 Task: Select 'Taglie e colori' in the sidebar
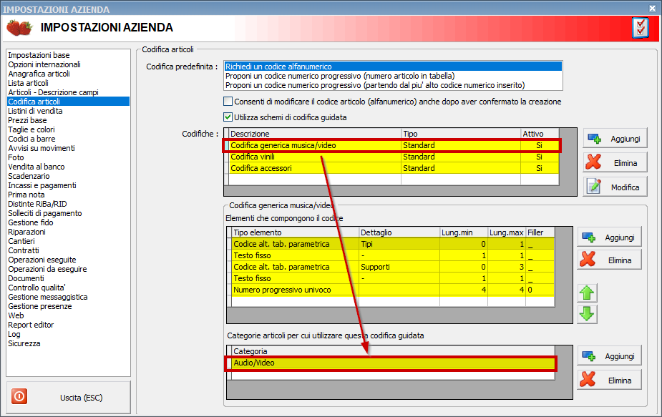pyautogui.click(x=34, y=129)
